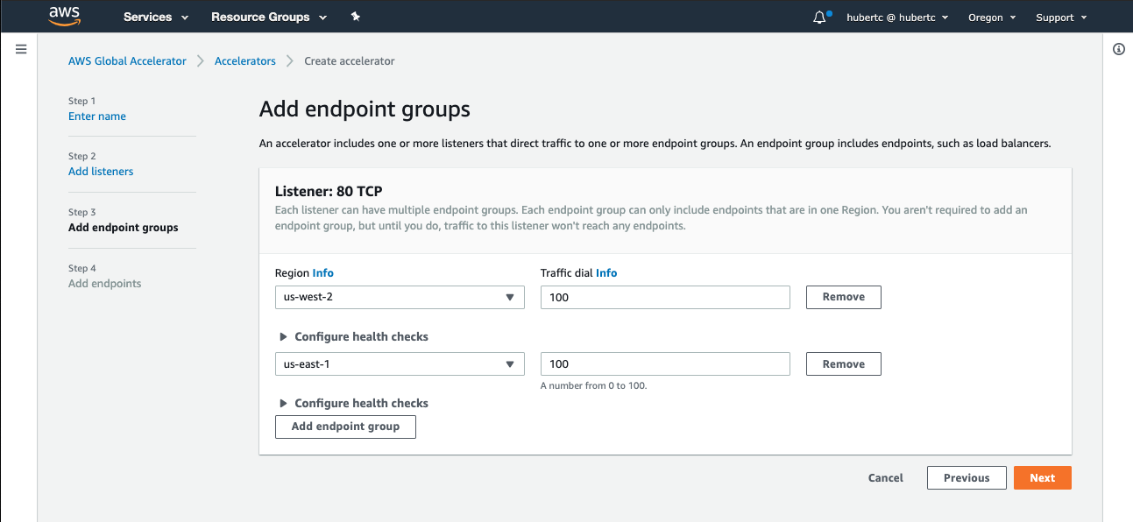
Task: Return to Step 1 Enter name
Action: pos(97,116)
